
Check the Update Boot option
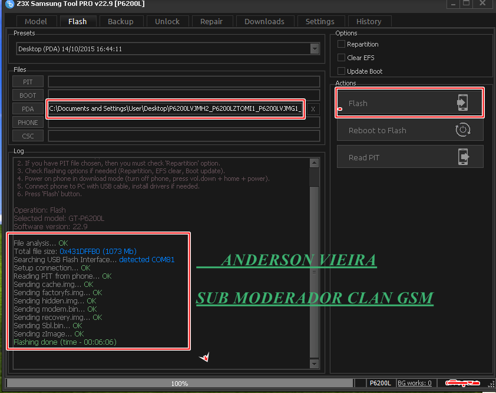[x=341, y=71]
